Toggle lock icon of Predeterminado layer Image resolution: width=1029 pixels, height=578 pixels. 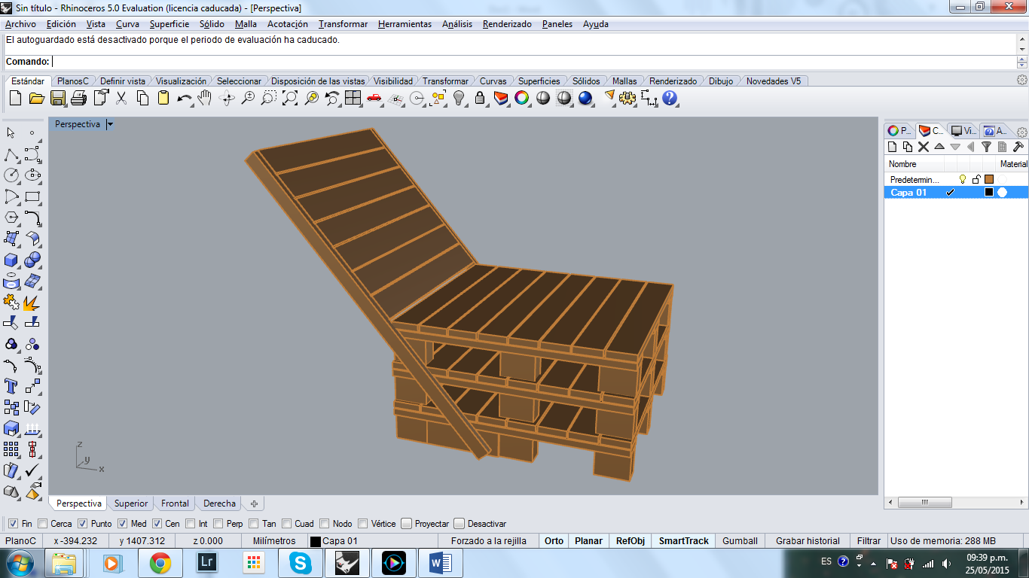(x=976, y=180)
